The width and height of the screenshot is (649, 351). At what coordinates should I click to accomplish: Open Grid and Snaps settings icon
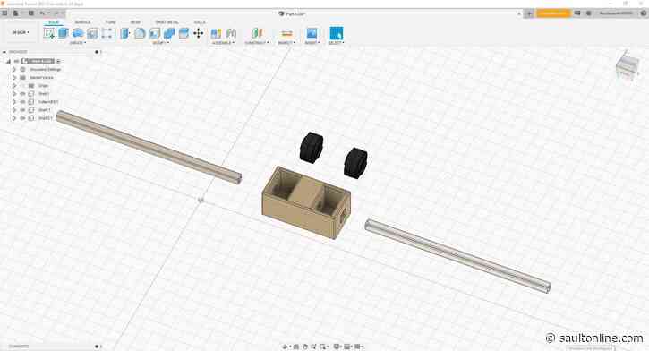tap(347, 347)
